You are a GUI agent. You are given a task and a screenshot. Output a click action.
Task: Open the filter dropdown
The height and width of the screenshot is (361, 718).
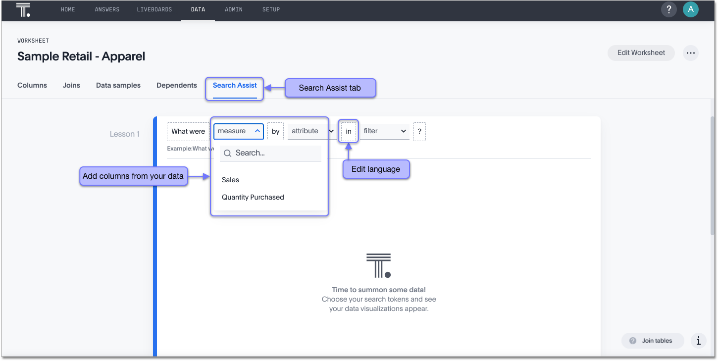click(384, 131)
